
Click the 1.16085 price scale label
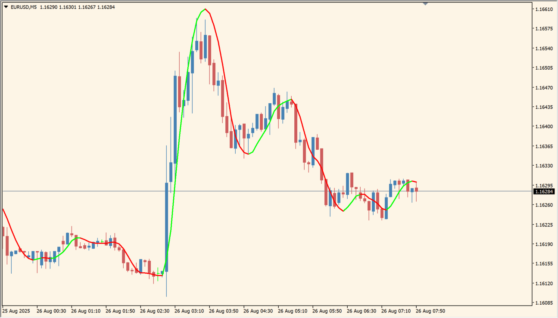(x=544, y=303)
